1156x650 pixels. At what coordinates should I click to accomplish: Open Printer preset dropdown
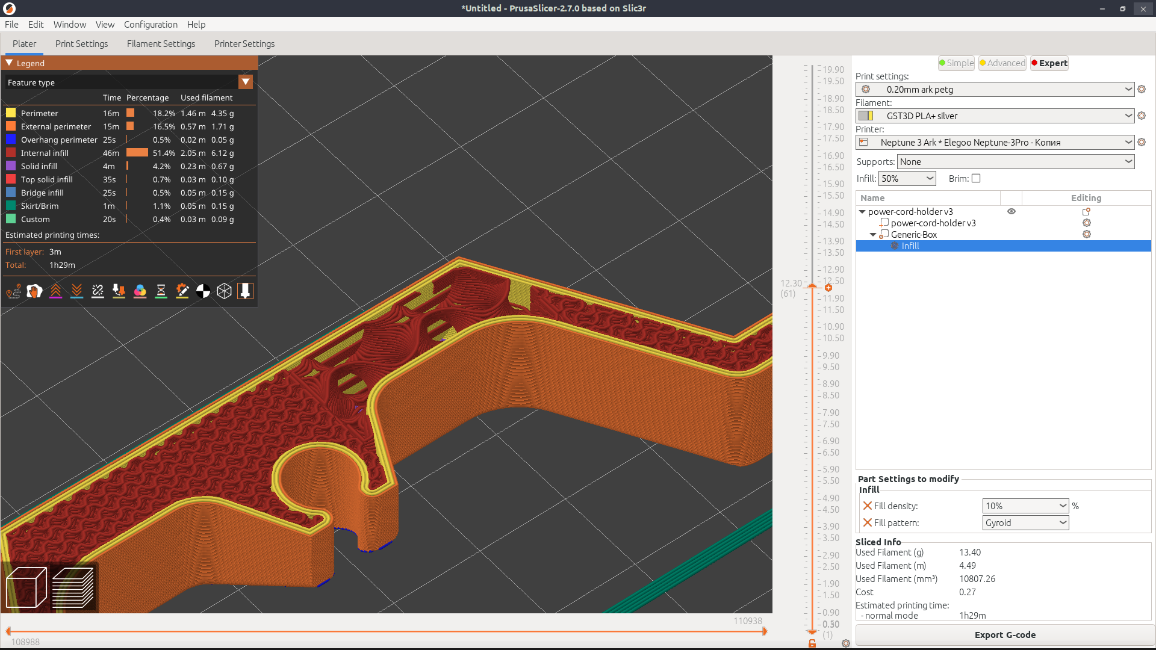coord(995,142)
